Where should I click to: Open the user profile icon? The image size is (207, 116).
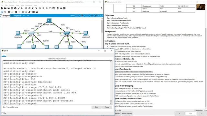[x=19, y=8]
